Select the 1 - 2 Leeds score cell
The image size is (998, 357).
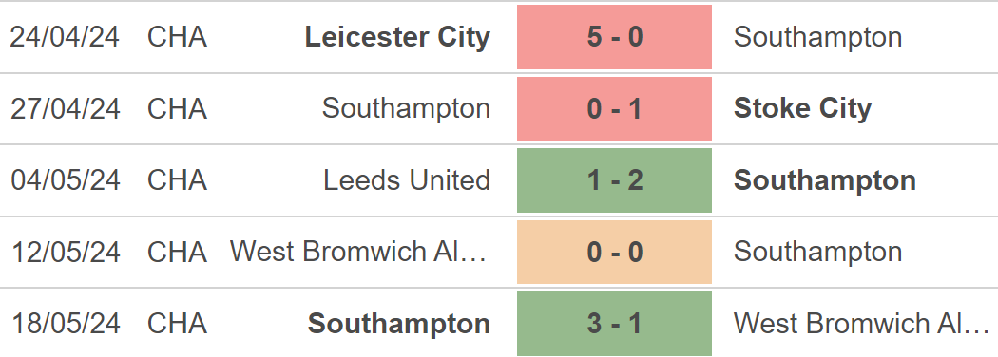614,180
